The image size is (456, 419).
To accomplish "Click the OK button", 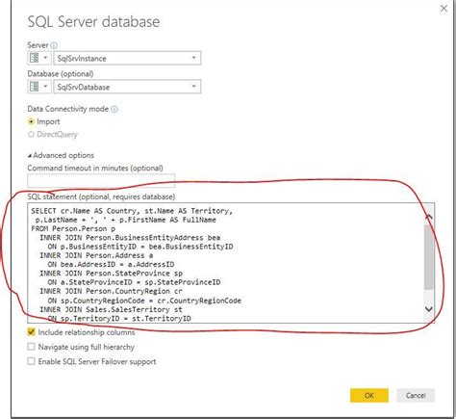I will [x=369, y=395].
